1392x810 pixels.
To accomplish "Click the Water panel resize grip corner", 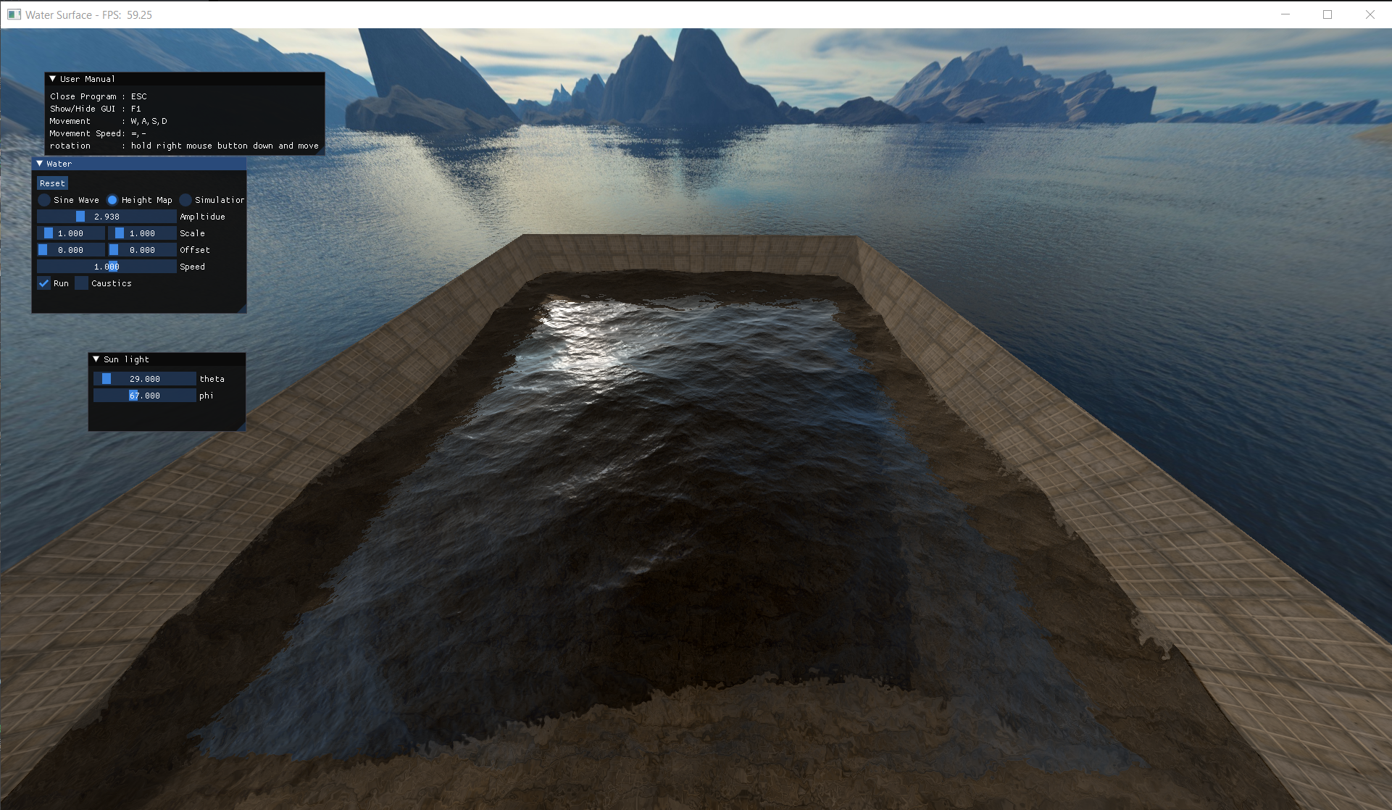I will tap(242, 309).
